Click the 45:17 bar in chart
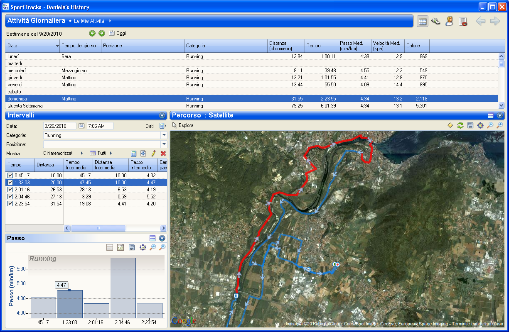509x332 pixels. click(x=43, y=308)
